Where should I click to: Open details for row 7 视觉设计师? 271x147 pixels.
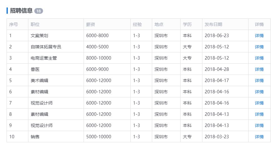point(259,103)
